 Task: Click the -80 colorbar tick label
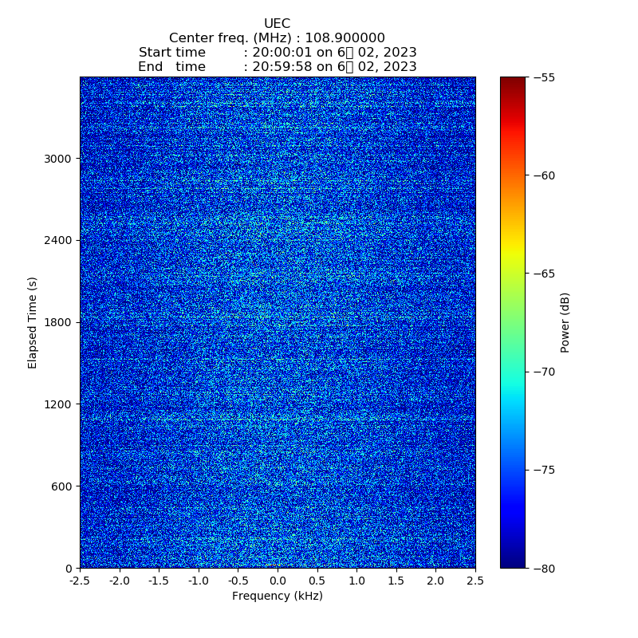[x=544, y=569]
